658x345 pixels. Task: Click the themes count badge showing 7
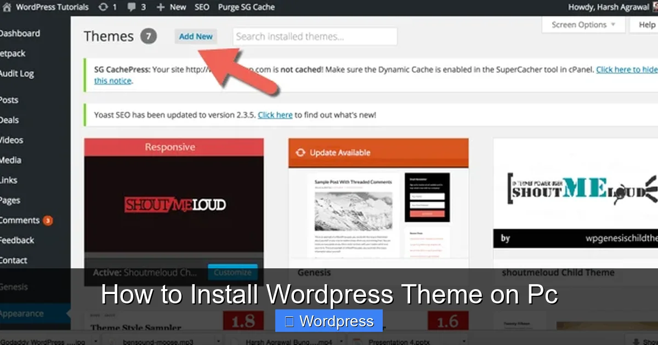pos(148,37)
